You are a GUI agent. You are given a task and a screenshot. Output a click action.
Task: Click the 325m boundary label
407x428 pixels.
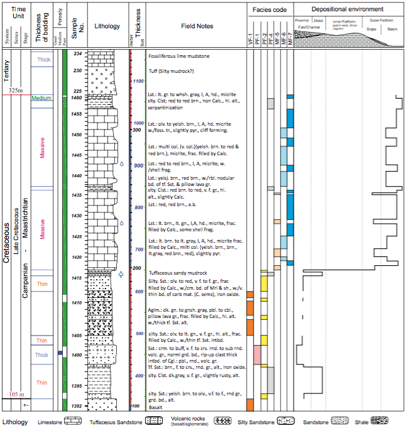[16, 91]
